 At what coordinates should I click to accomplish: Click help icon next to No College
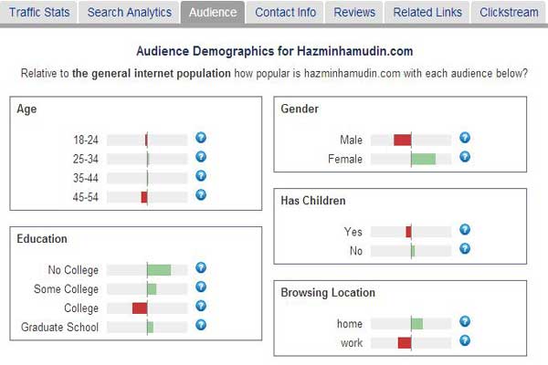pos(201,268)
